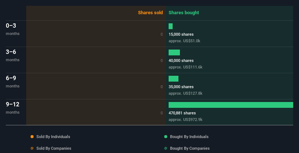Screen dimensions: 299x153
Task: Click approx. US$127.8k amount text
Action: click(185, 93)
